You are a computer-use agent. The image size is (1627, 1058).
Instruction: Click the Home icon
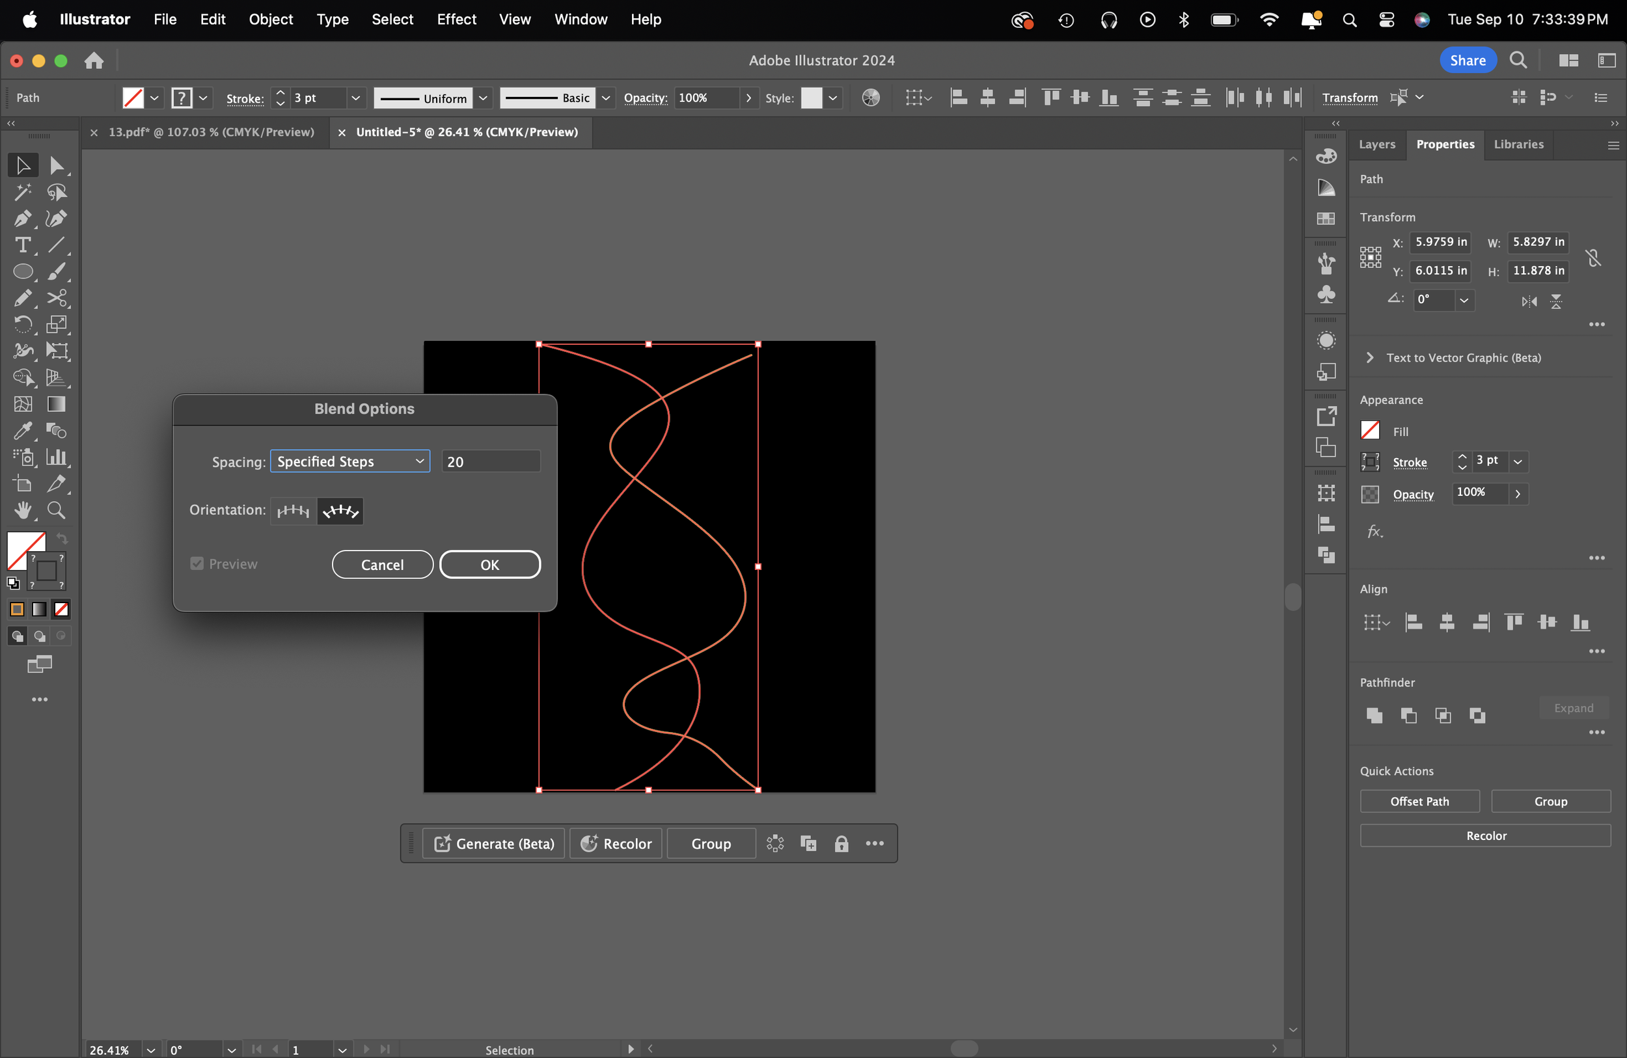tap(94, 61)
